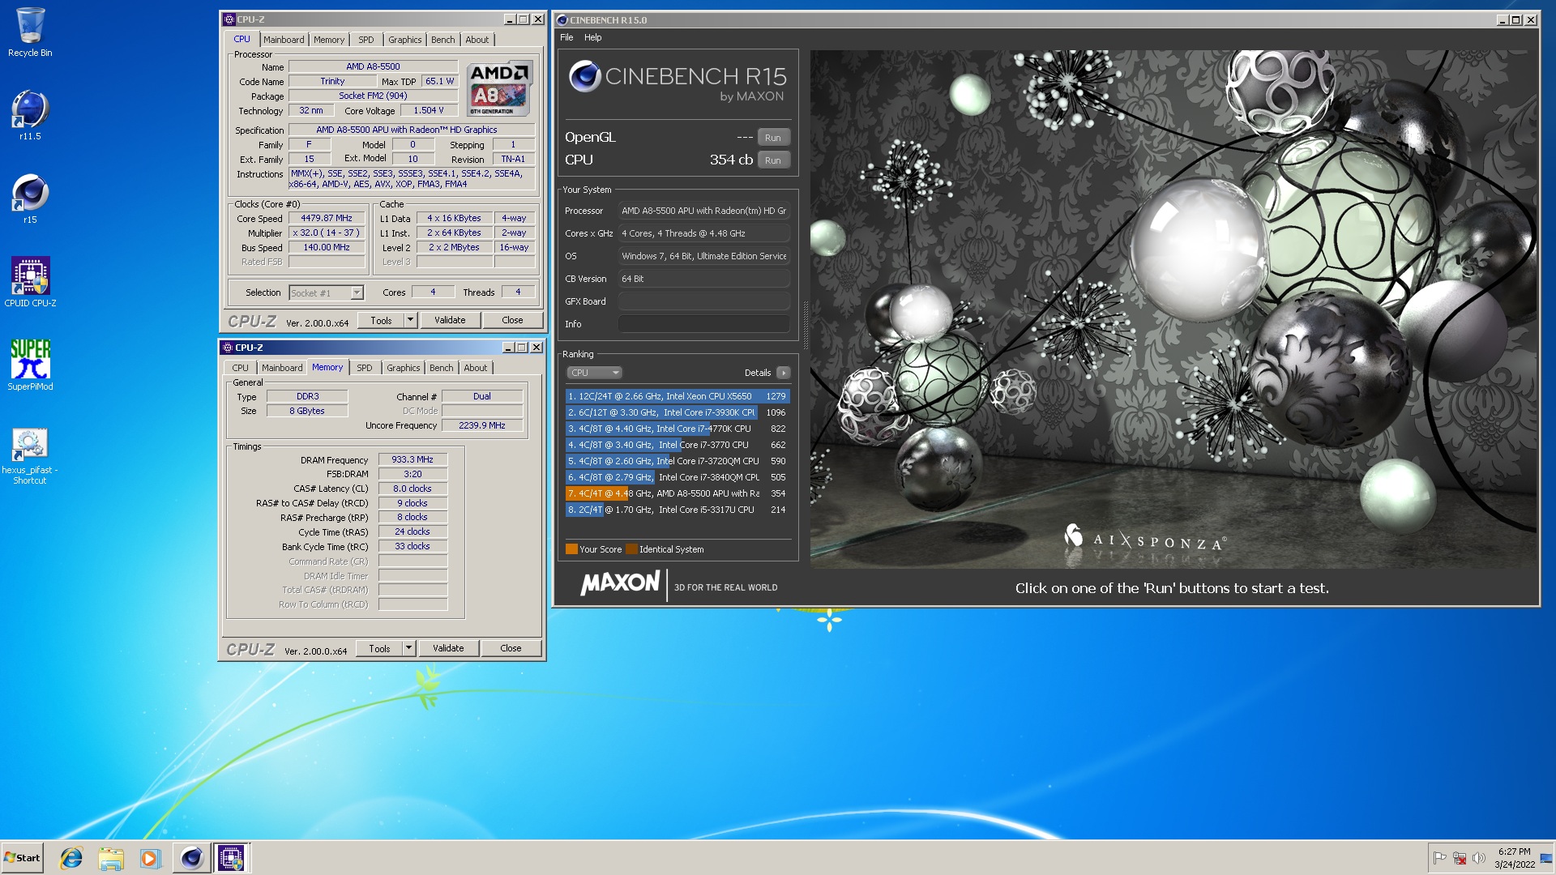Click the CPU-Z icon in the top window's title bar
Viewport: 1556px width, 875px height.
pyautogui.click(x=229, y=19)
